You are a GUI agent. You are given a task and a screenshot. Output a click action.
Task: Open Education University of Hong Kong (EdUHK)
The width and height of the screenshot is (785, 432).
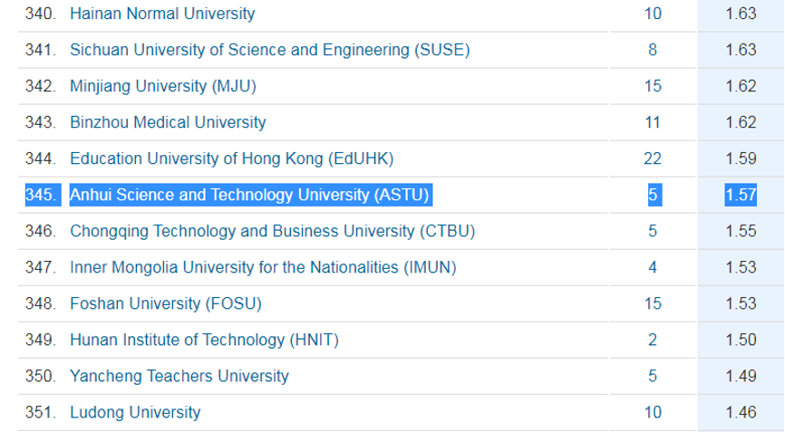click(232, 158)
